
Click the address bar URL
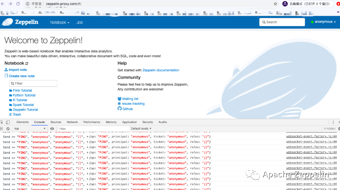point(64,4)
